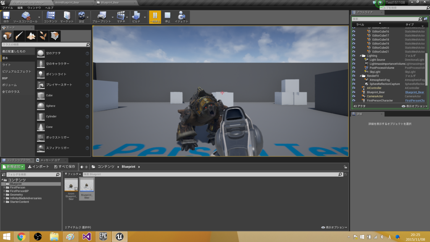Select Empty Character (空のキャラクター) item
This screenshot has width=430, height=242.
coord(63,64)
